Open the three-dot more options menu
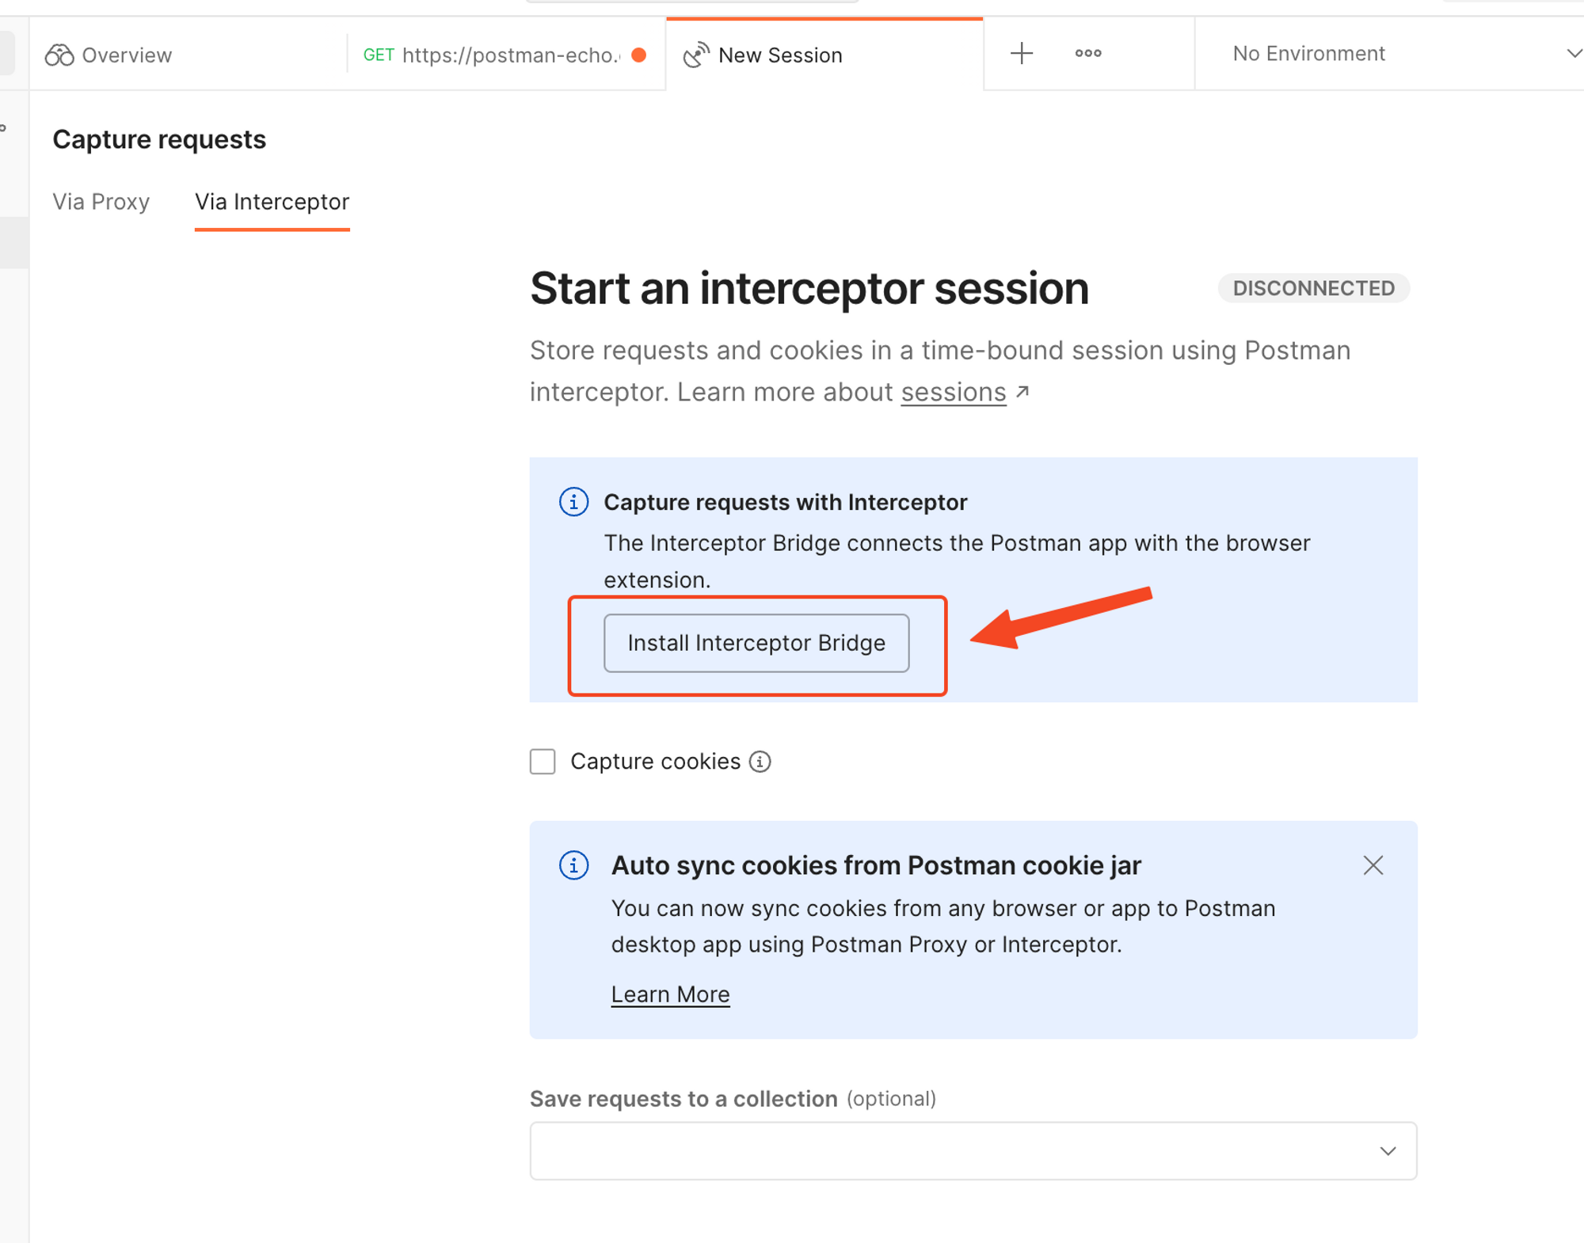The image size is (1584, 1243). click(x=1087, y=53)
